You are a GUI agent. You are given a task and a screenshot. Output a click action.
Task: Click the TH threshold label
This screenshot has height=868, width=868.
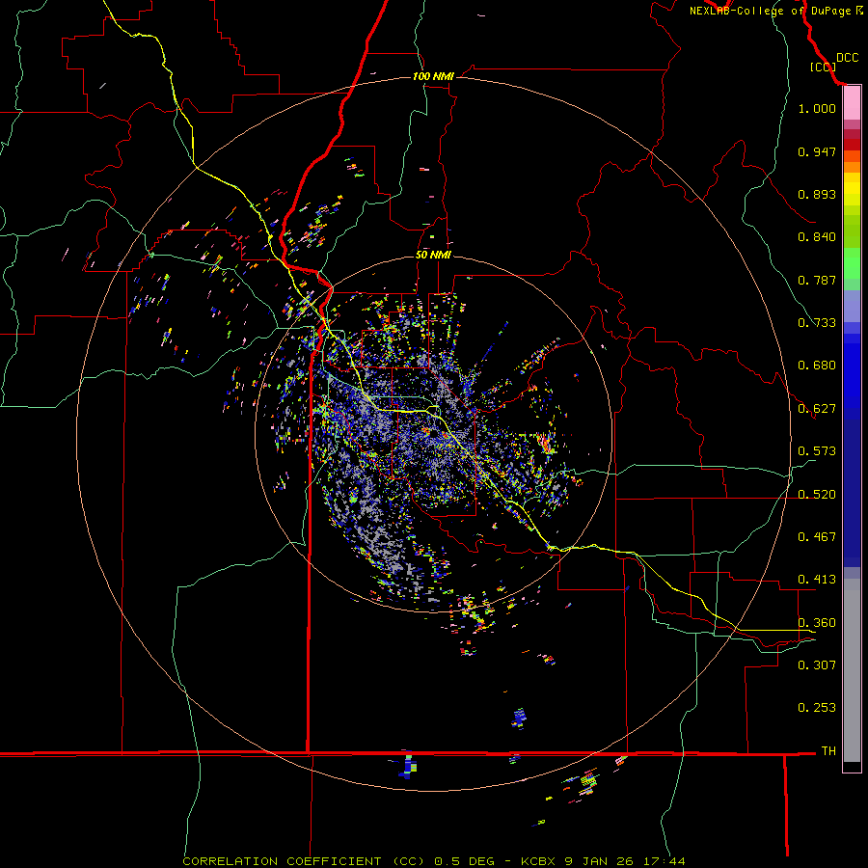pyautogui.click(x=828, y=751)
